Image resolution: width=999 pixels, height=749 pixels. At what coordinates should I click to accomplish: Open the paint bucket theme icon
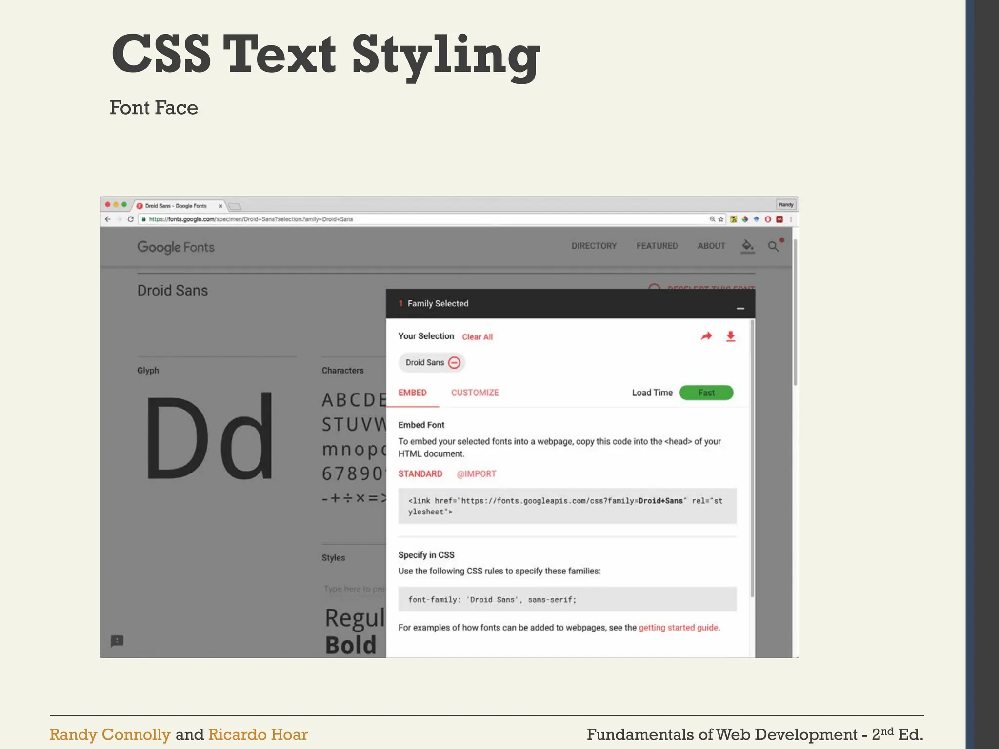[747, 246]
